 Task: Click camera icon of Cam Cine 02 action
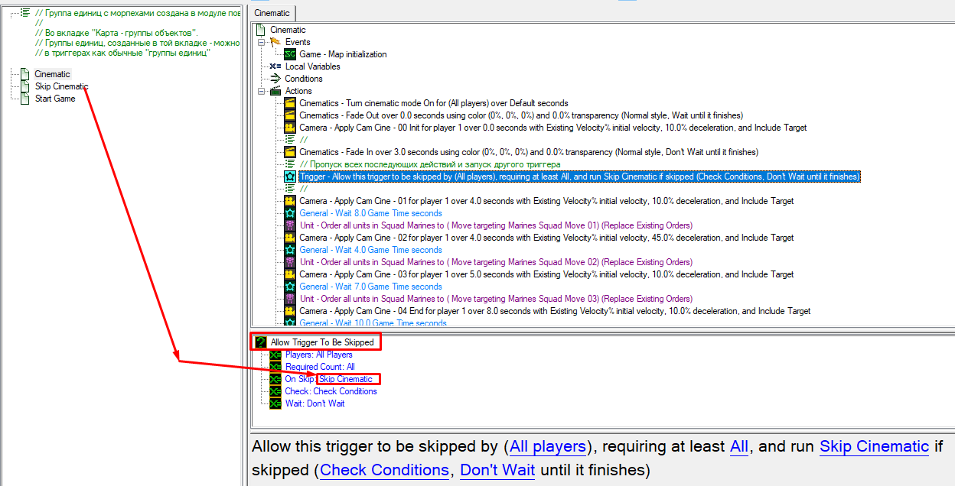(290, 238)
